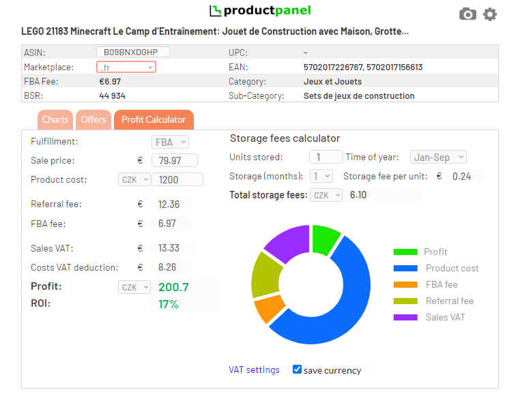Select Storage months dropdown
This screenshot has width=520, height=405.
321,176
